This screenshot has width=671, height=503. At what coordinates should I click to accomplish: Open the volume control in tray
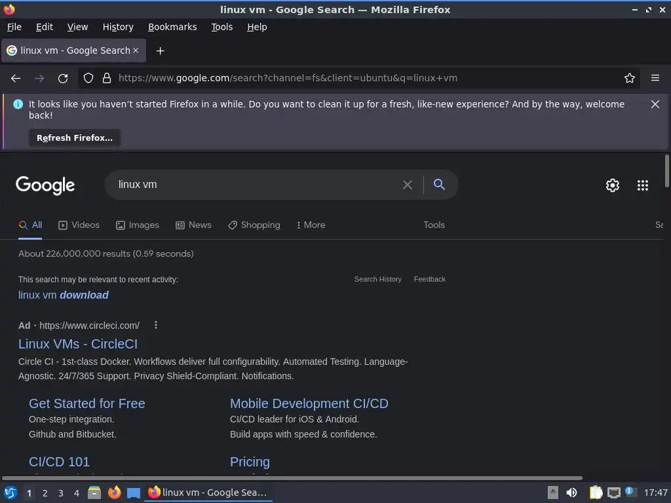coord(571,493)
